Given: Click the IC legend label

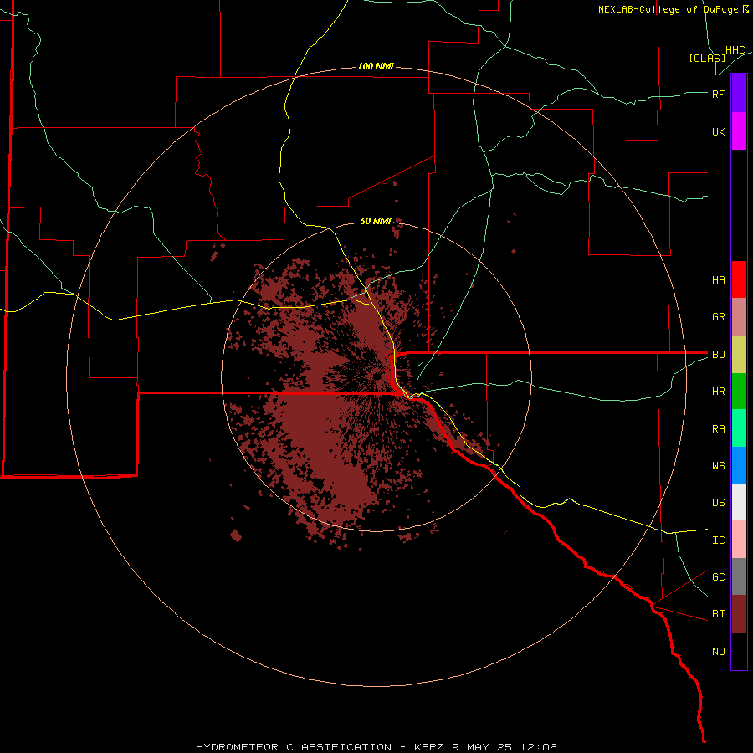Looking at the screenshot, I should click(718, 540).
